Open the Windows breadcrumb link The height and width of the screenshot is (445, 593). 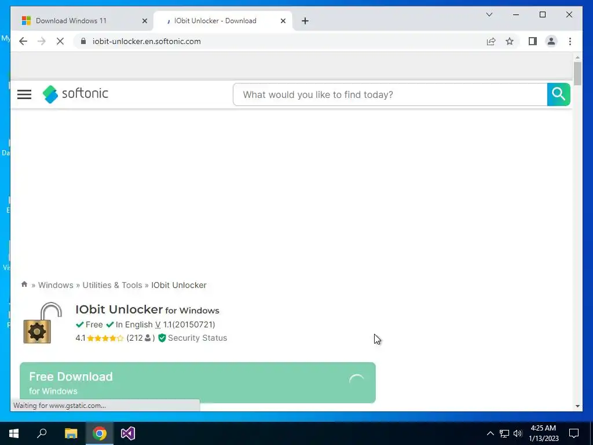(56, 285)
